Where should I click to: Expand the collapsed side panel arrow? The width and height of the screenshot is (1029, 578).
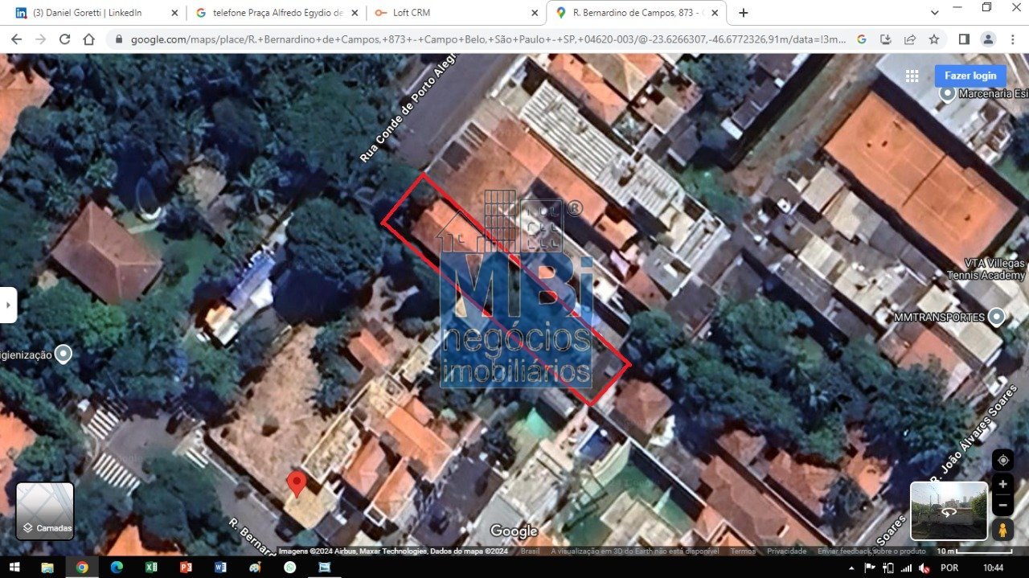coord(8,305)
